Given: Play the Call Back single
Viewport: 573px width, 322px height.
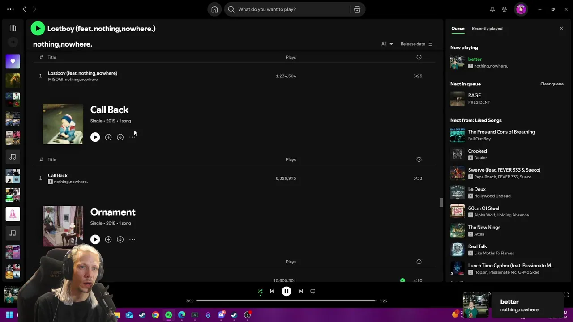Looking at the screenshot, I should (x=95, y=137).
